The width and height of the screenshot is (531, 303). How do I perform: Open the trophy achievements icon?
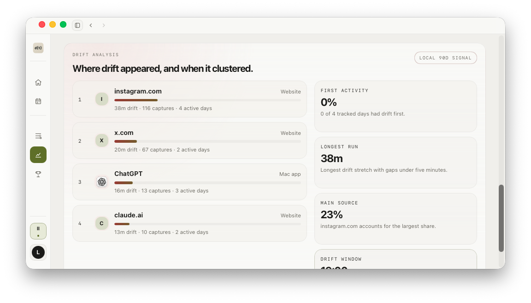[38, 174]
